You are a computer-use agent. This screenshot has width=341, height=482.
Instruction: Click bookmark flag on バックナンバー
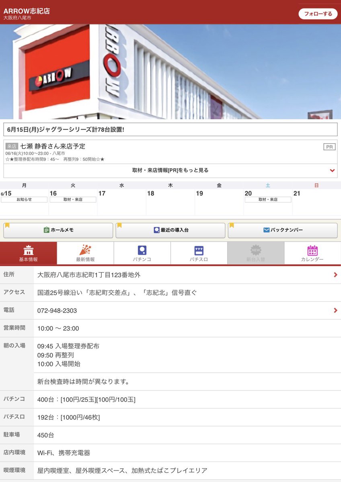(232, 225)
